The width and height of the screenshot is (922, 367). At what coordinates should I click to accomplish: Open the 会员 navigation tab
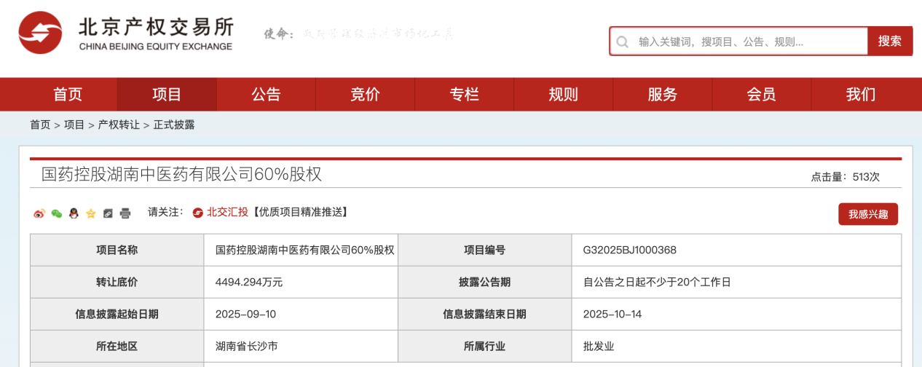[x=761, y=95]
